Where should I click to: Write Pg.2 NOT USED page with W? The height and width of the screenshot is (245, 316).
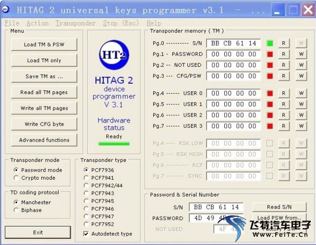pos(301,65)
